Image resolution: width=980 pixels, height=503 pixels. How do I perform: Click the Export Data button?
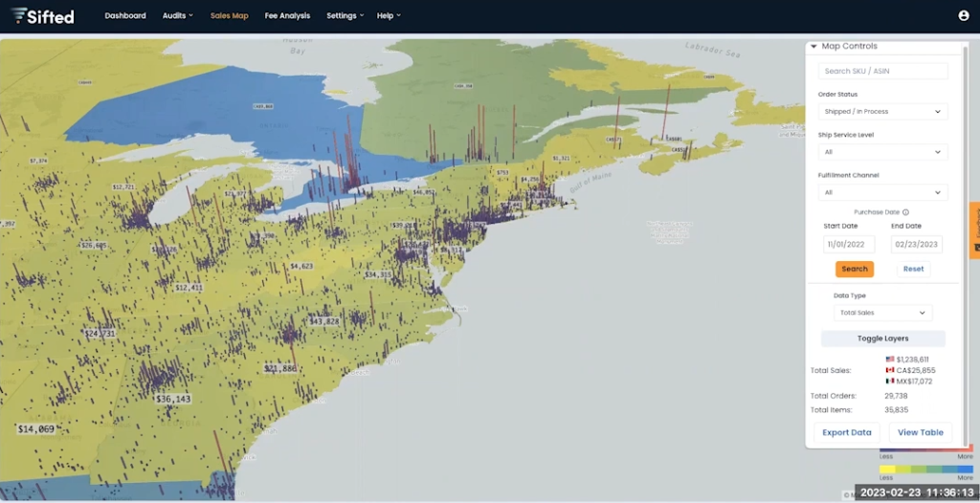click(847, 432)
